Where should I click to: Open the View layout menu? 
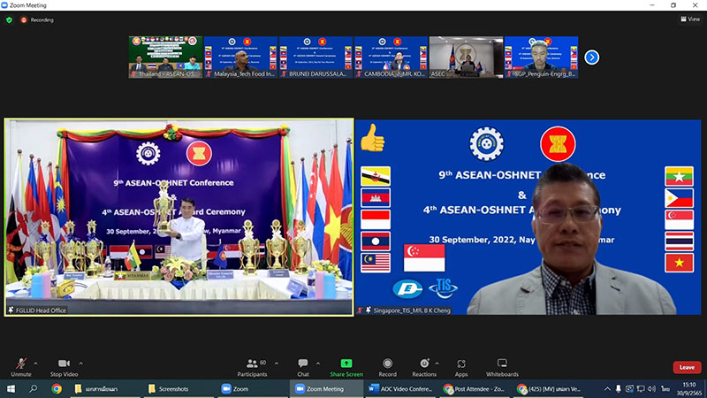[688, 19]
